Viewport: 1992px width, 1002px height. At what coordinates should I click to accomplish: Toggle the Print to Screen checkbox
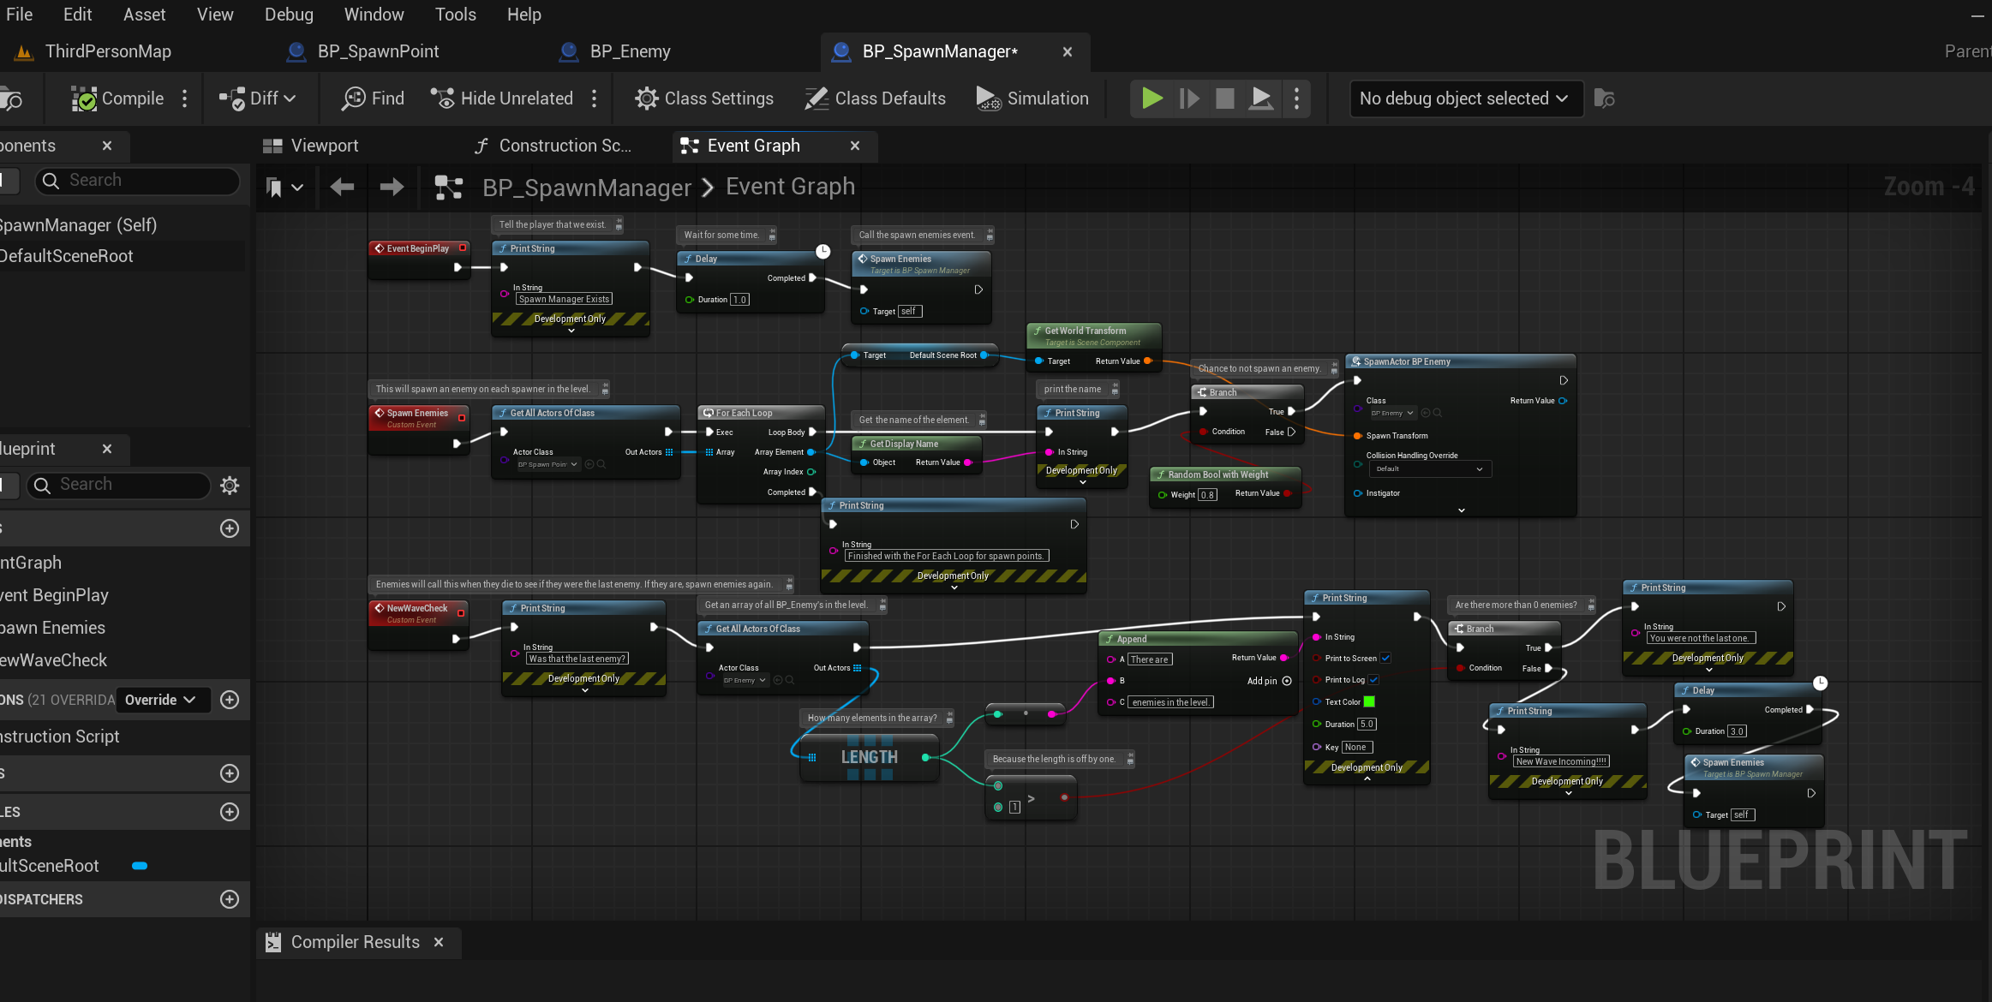pyautogui.click(x=1385, y=658)
